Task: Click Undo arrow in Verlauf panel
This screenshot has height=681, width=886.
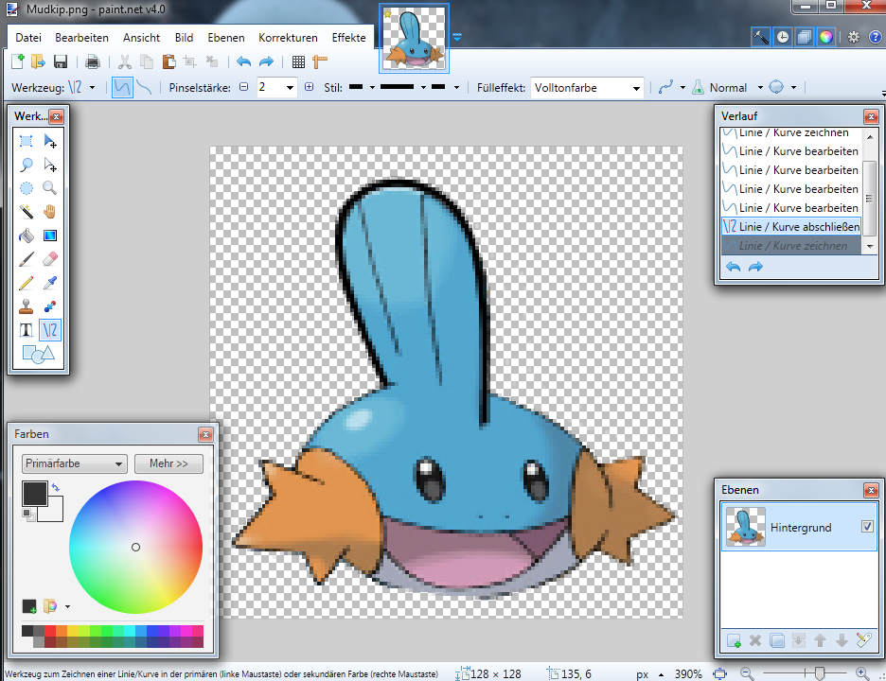Action: 733,267
